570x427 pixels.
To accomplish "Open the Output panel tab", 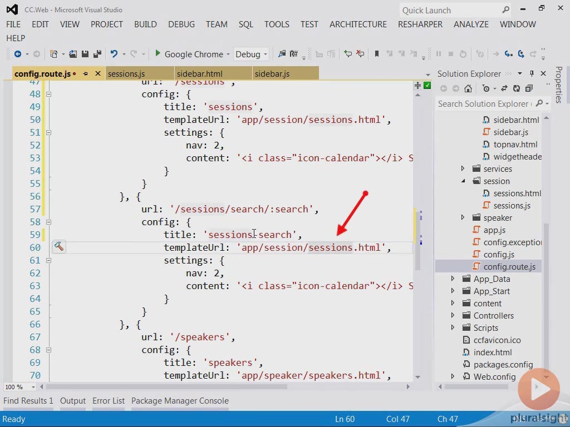I will 73,401.
